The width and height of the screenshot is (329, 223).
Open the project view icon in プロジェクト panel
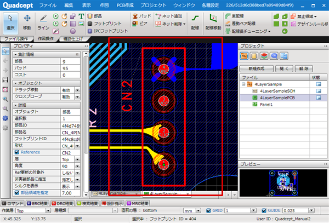point(244,56)
